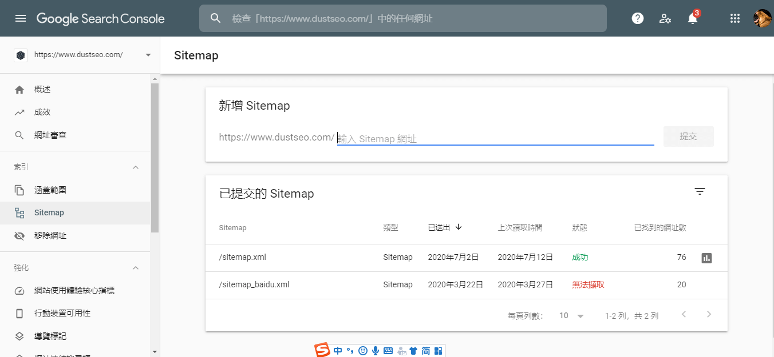
Task: Open bar chart report for /sitemap.xml
Action: tap(706, 258)
